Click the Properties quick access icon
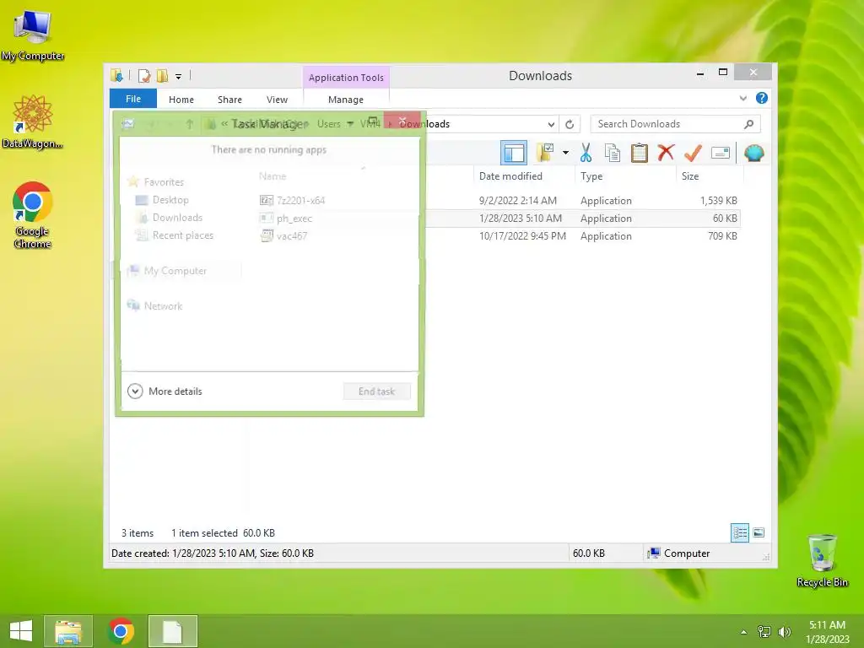The height and width of the screenshot is (648, 864). click(143, 75)
